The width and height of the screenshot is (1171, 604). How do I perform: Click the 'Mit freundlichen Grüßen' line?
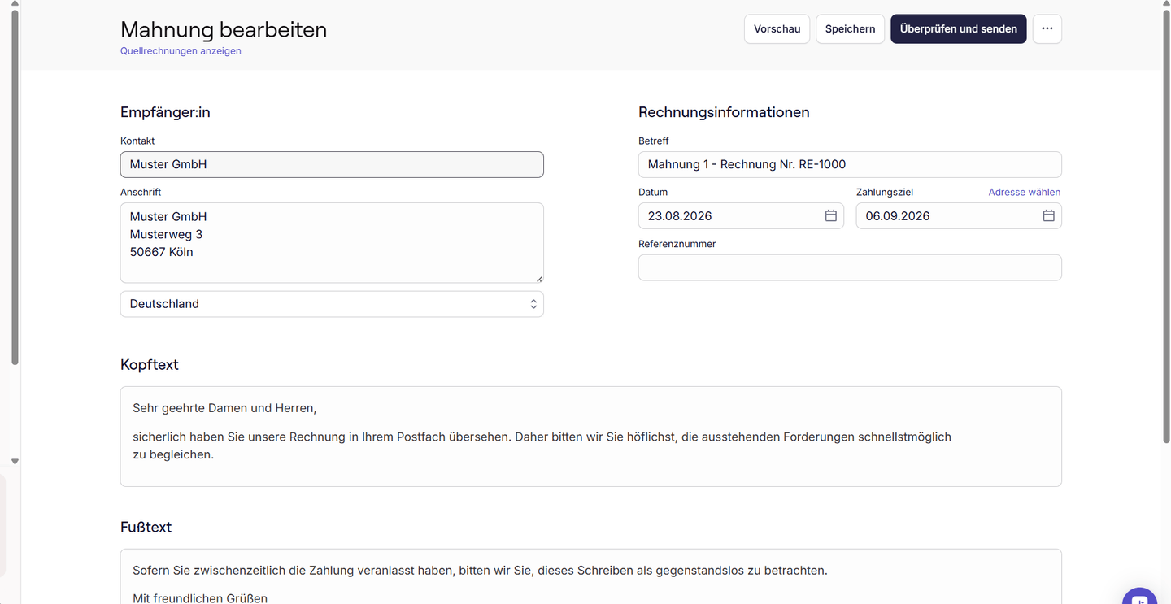200,598
